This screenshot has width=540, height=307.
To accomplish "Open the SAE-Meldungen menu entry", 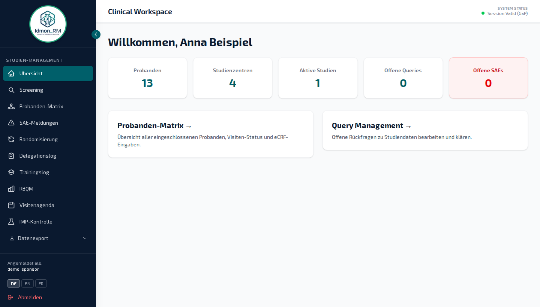I will coord(48,123).
